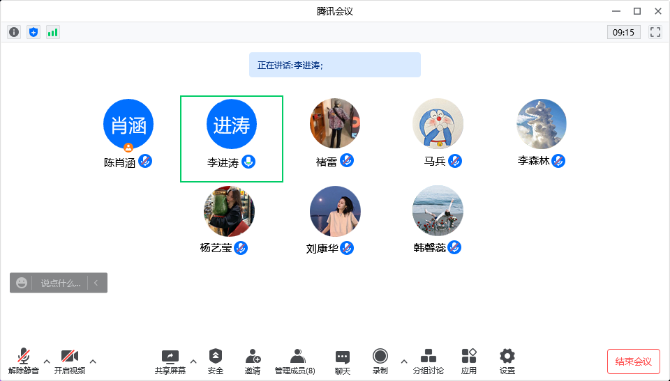Expand audio options arrow beside 解除静音

47,361
